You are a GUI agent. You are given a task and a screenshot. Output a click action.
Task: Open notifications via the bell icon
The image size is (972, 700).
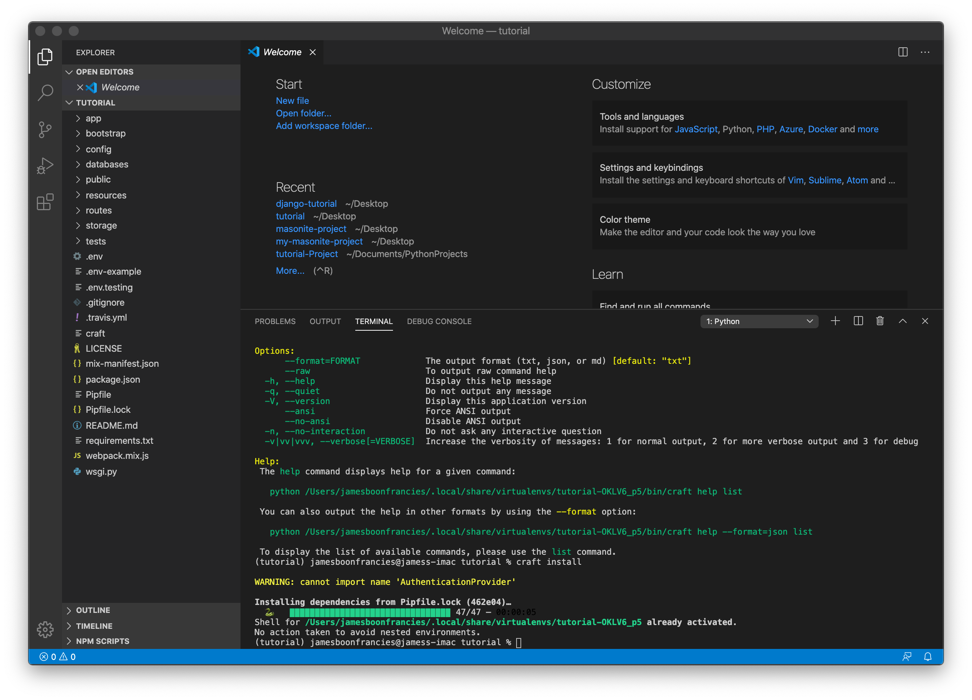(928, 656)
